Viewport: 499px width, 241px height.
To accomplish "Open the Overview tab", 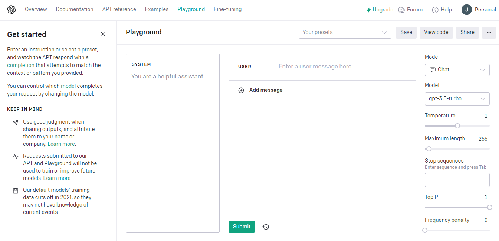I will tap(36, 9).
